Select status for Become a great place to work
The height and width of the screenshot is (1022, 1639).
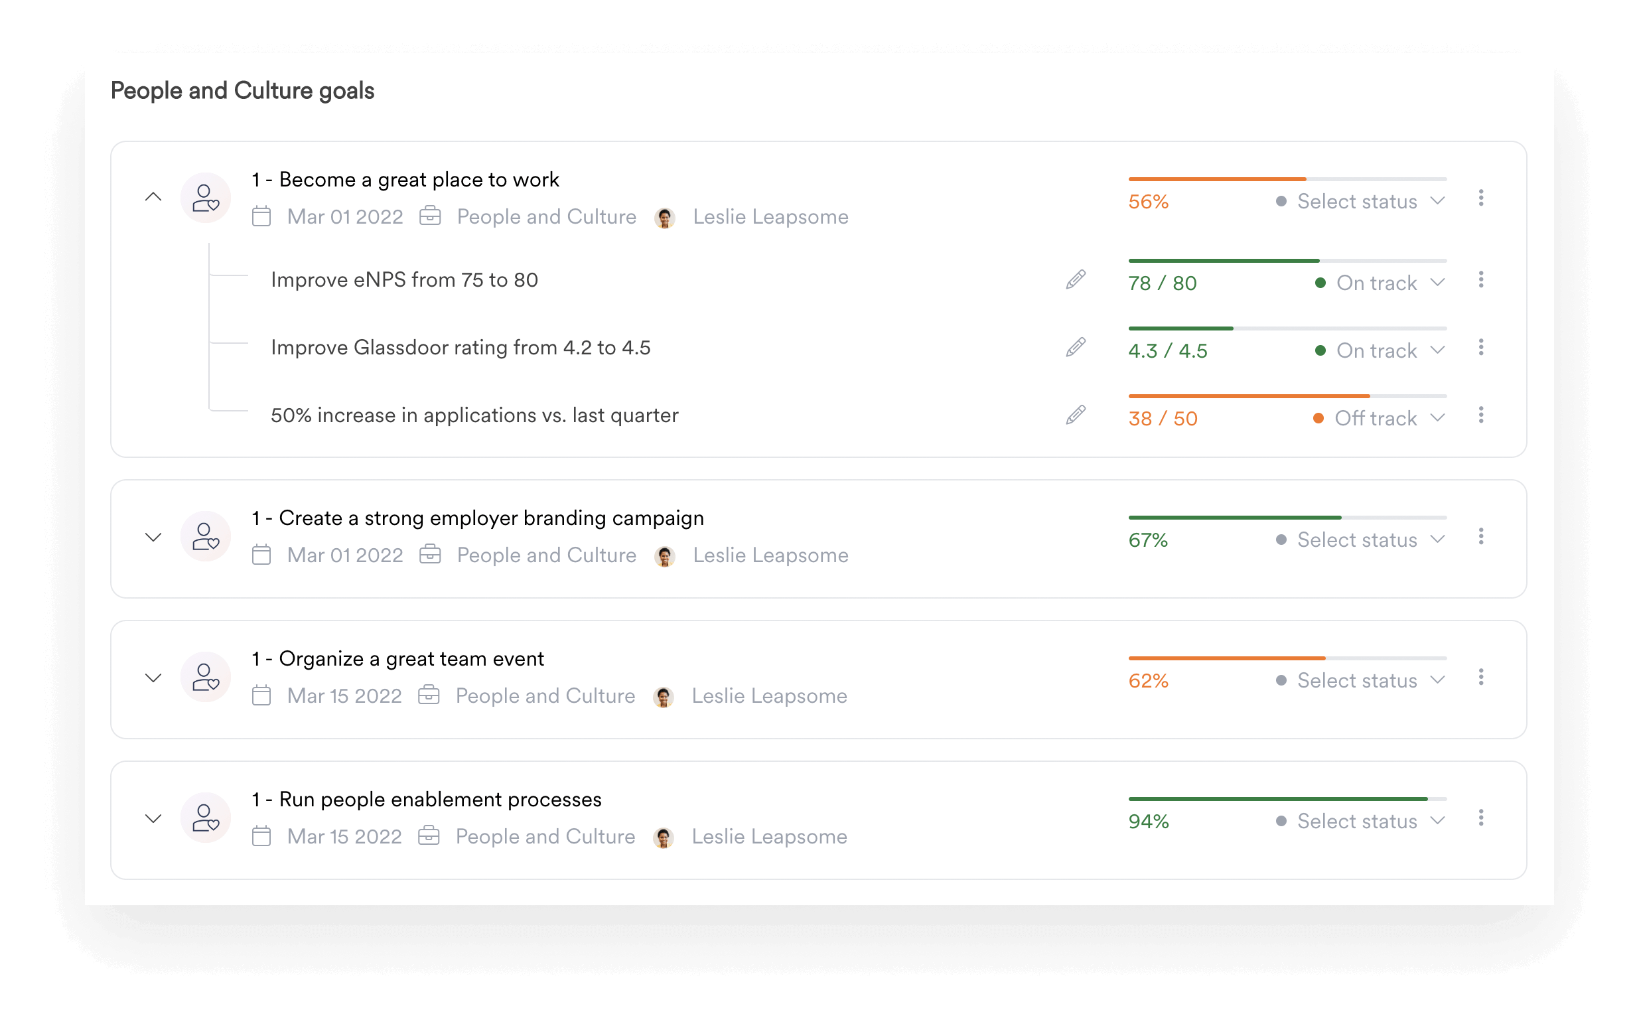[x=1360, y=202]
